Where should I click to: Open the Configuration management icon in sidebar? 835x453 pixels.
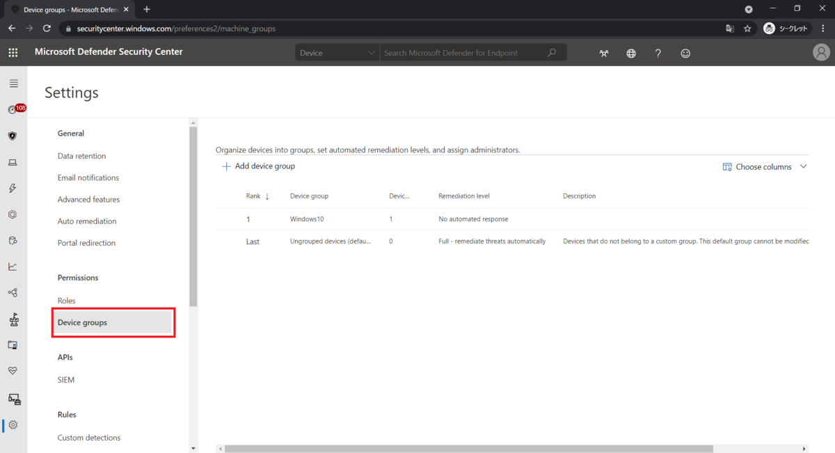pos(14,399)
